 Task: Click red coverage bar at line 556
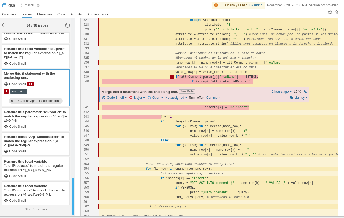(x=98, y=178)
